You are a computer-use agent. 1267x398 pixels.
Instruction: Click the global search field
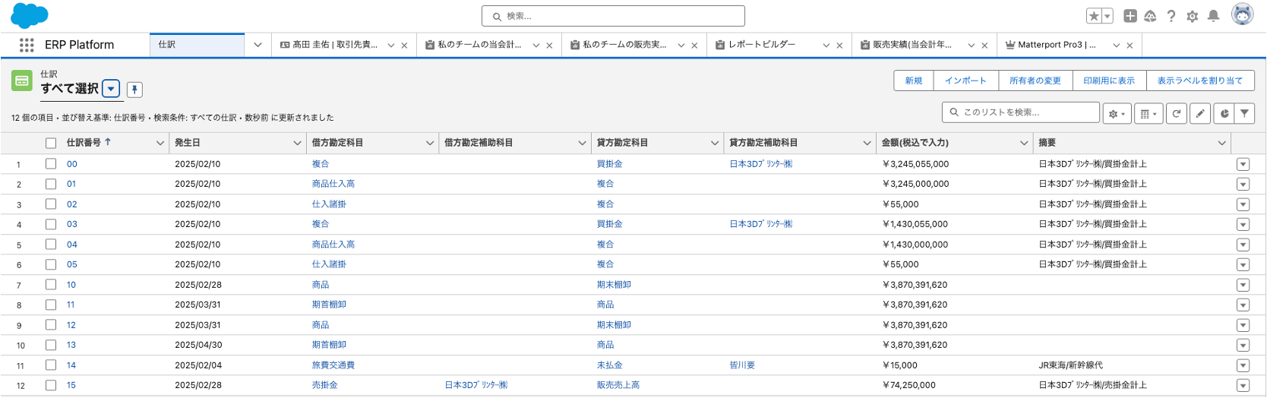[613, 16]
